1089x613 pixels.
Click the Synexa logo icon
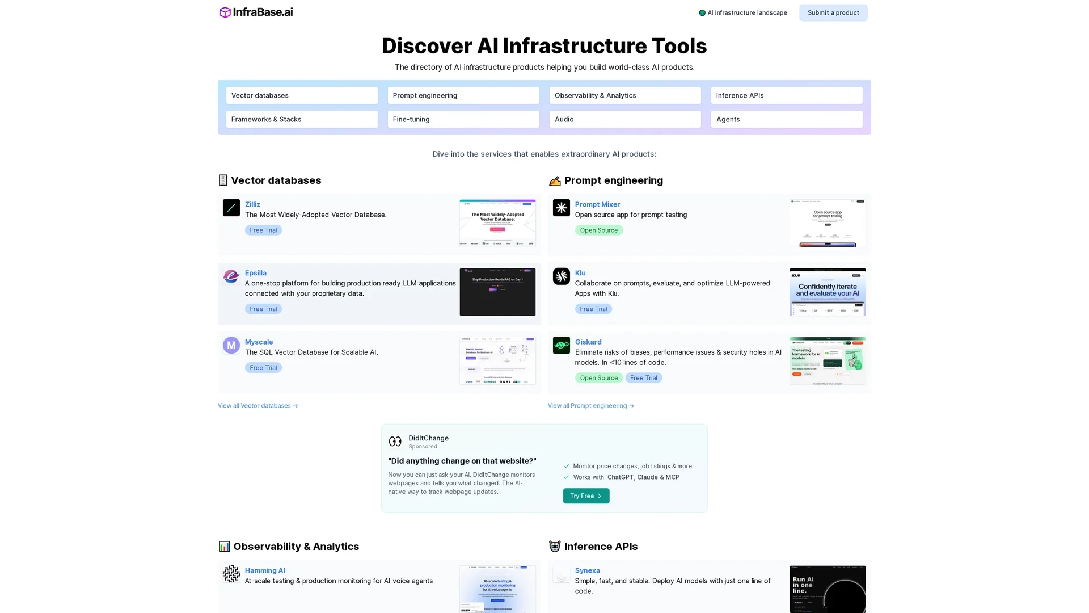click(x=562, y=574)
